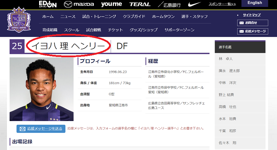
Task: Open the Mazda sponsor logo
Action: coord(79,4)
